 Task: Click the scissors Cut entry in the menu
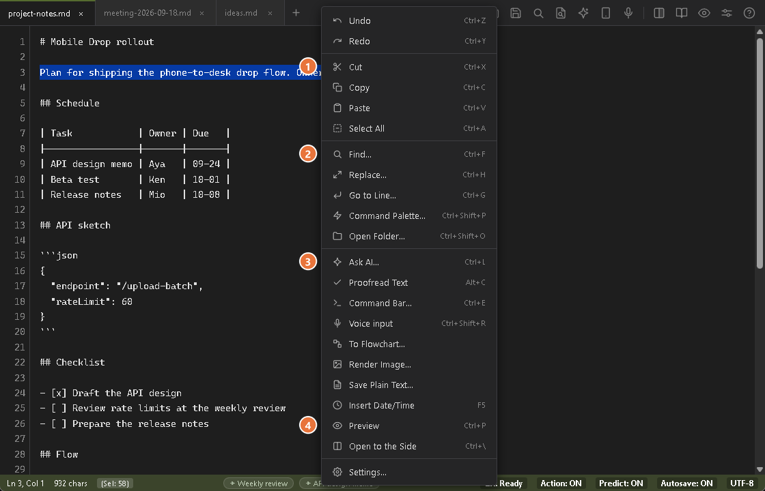coord(409,67)
